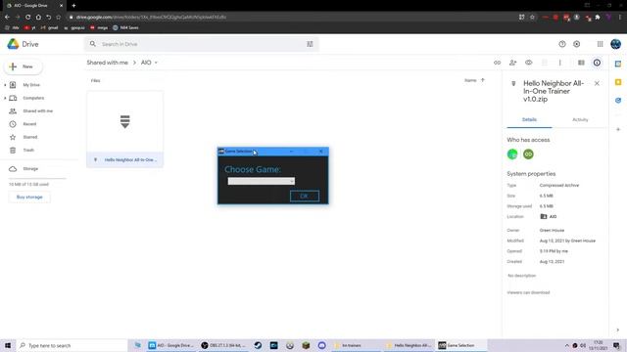This screenshot has width=627, height=352.
Task: Show hidden tray icons chevron
Action: click(x=566, y=345)
